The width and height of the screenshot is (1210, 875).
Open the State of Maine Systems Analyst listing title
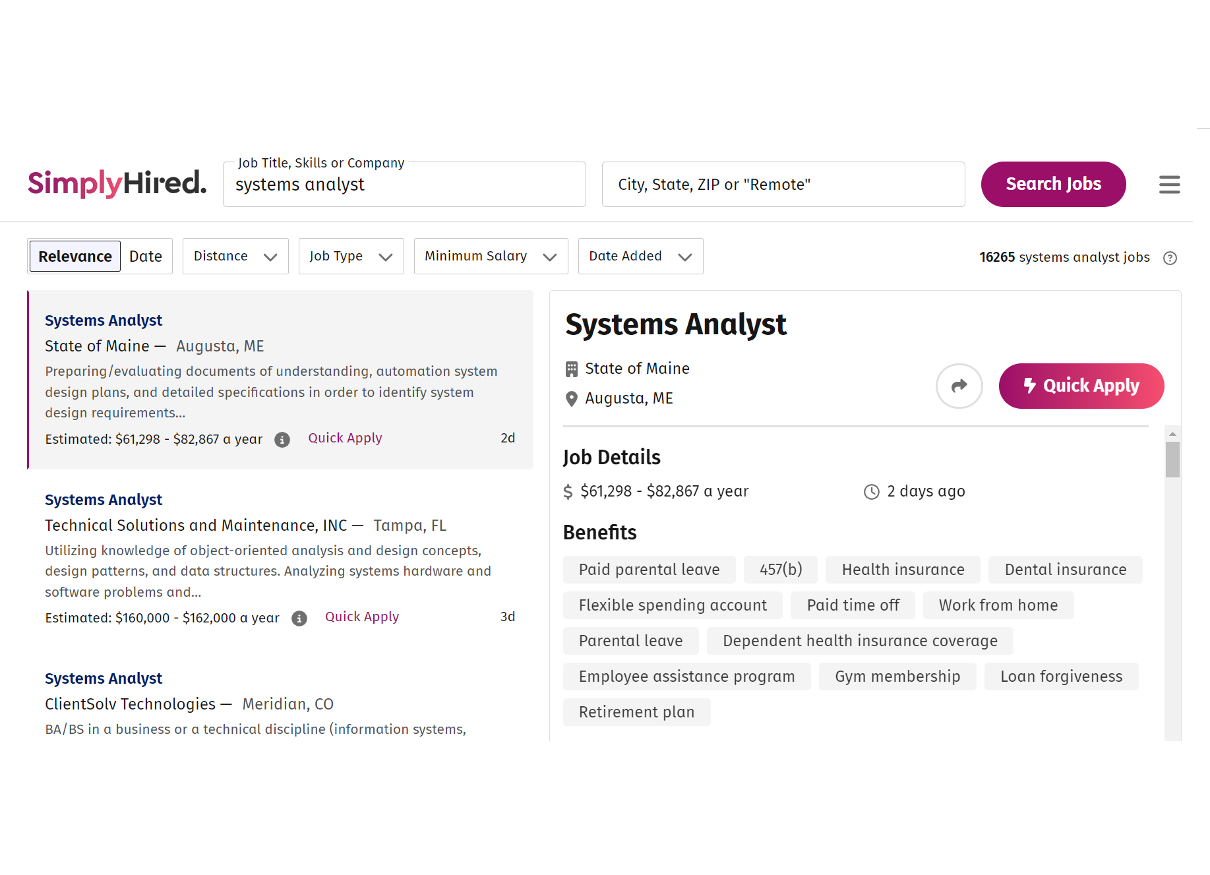click(x=104, y=320)
